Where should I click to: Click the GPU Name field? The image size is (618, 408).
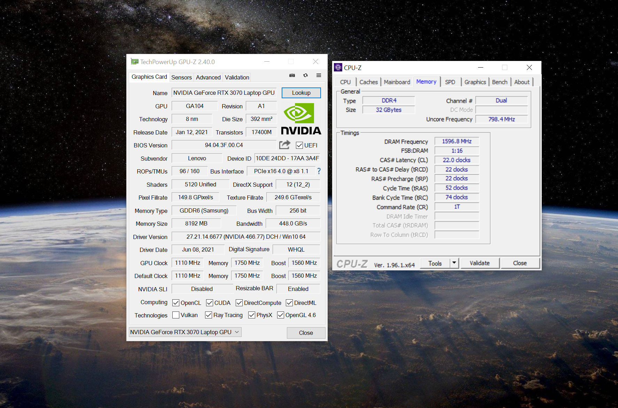[x=224, y=93]
